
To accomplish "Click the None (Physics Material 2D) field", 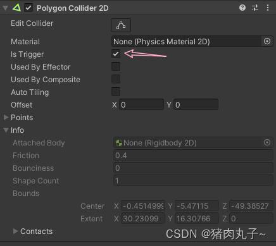I will coord(186,42).
